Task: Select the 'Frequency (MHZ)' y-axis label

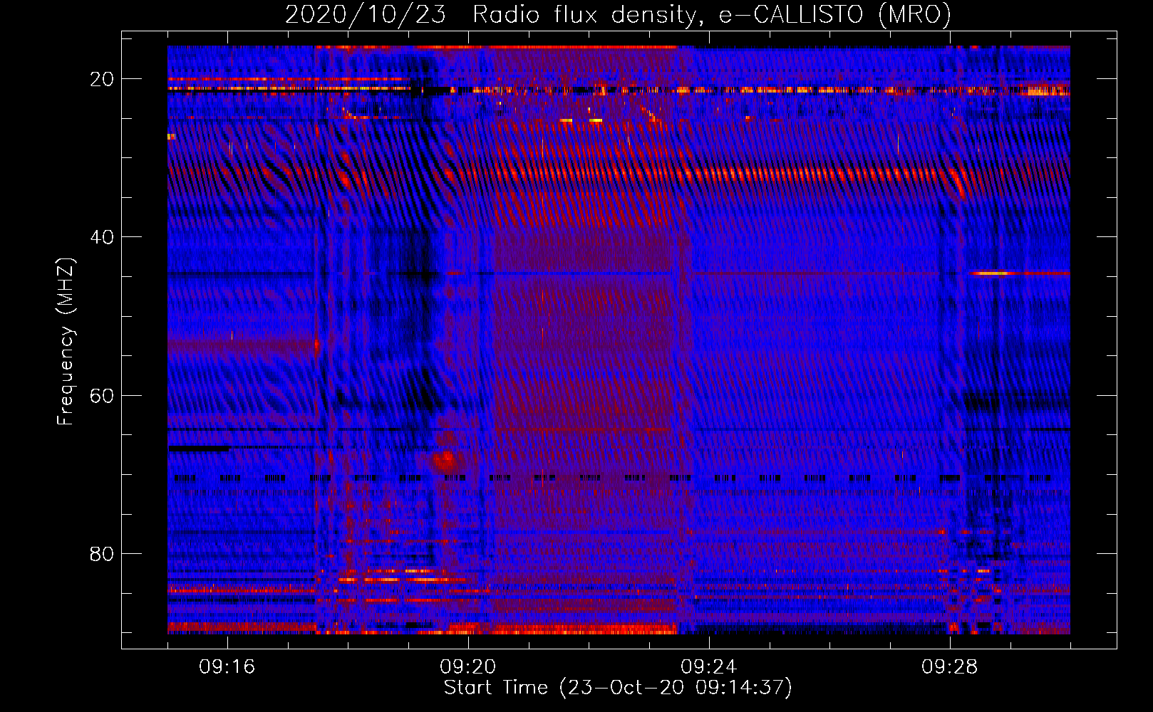Action: 66,342
